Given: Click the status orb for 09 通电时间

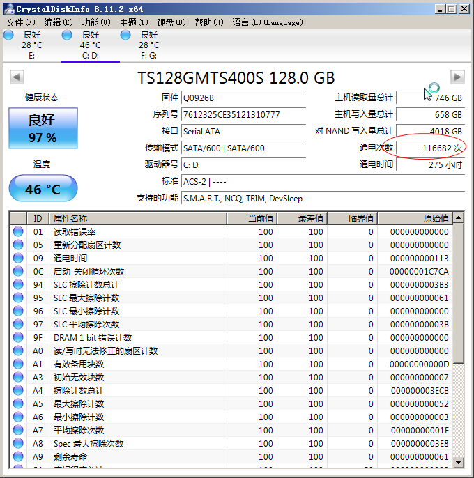Looking at the screenshot, I should (x=18, y=258).
